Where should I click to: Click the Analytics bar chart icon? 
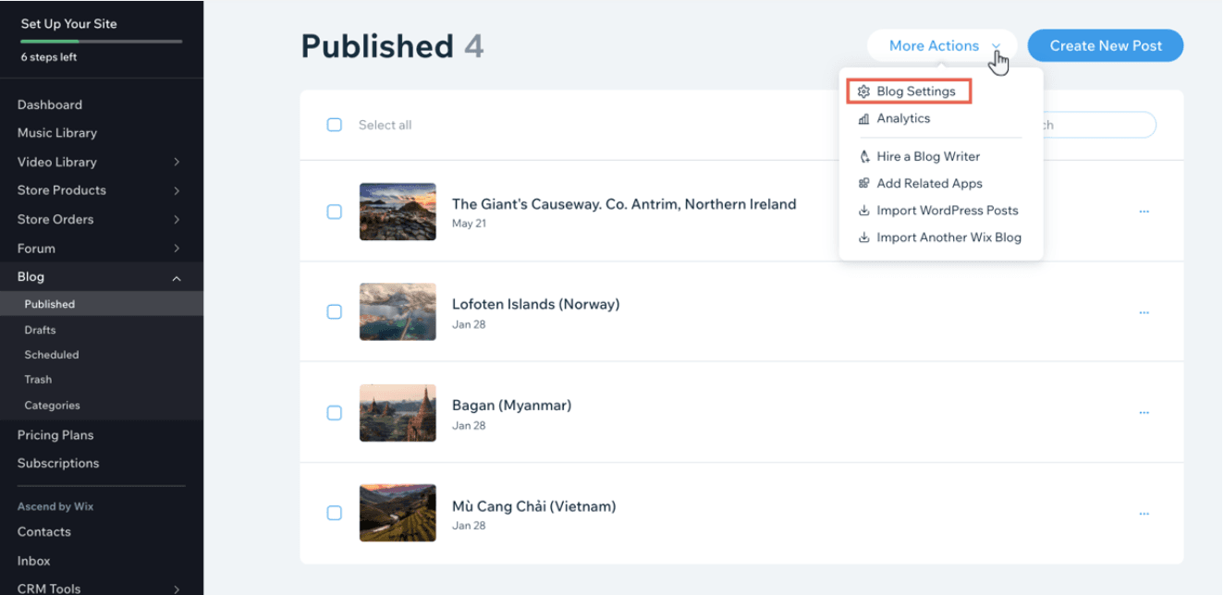pos(863,118)
